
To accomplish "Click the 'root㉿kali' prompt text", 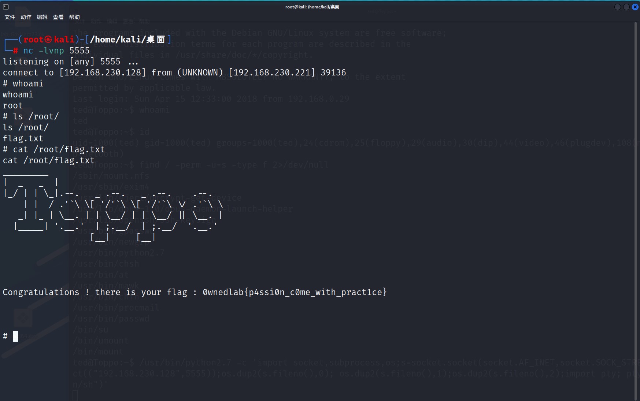I will coord(49,40).
